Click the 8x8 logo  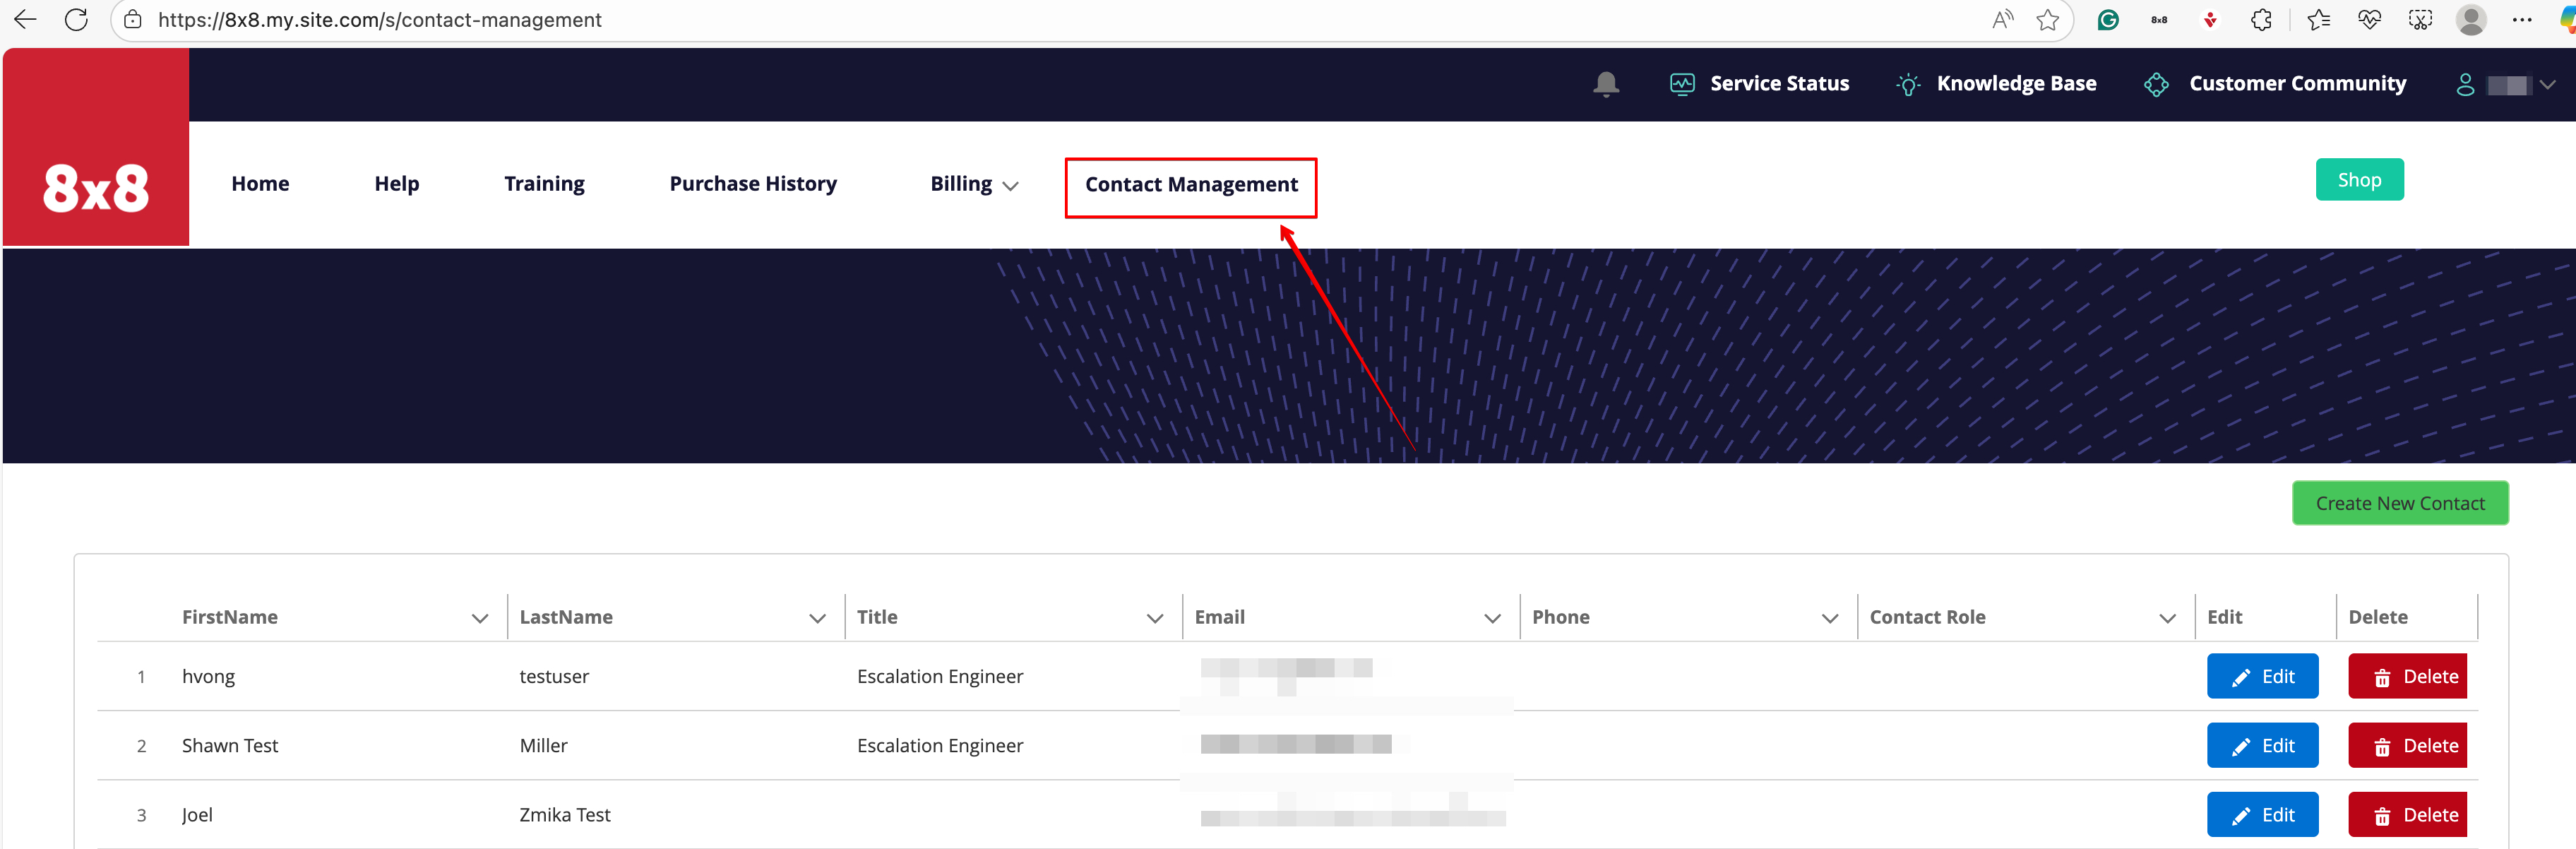pyautogui.click(x=95, y=185)
